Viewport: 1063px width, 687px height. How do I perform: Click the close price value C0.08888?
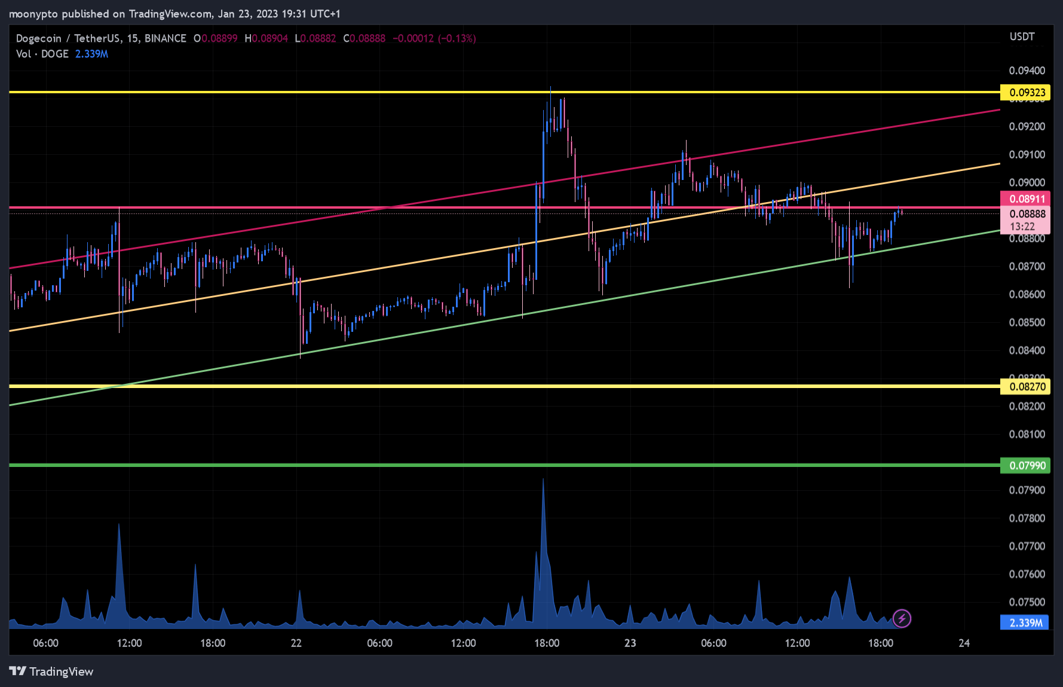click(364, 38)
